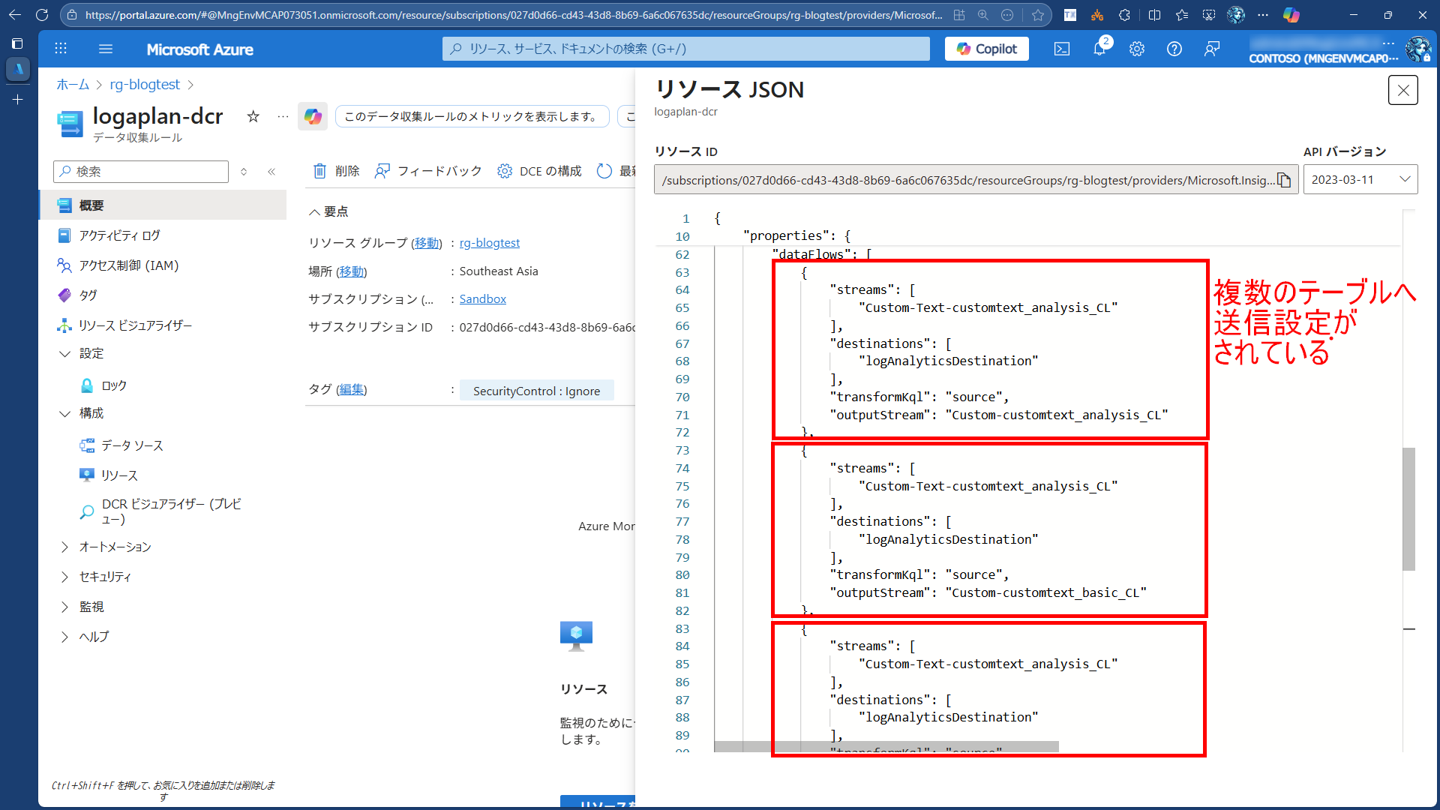This screenshot has height=810, width=1440.
Task: Open the feedback icon in header
Action: [1212, 49]
